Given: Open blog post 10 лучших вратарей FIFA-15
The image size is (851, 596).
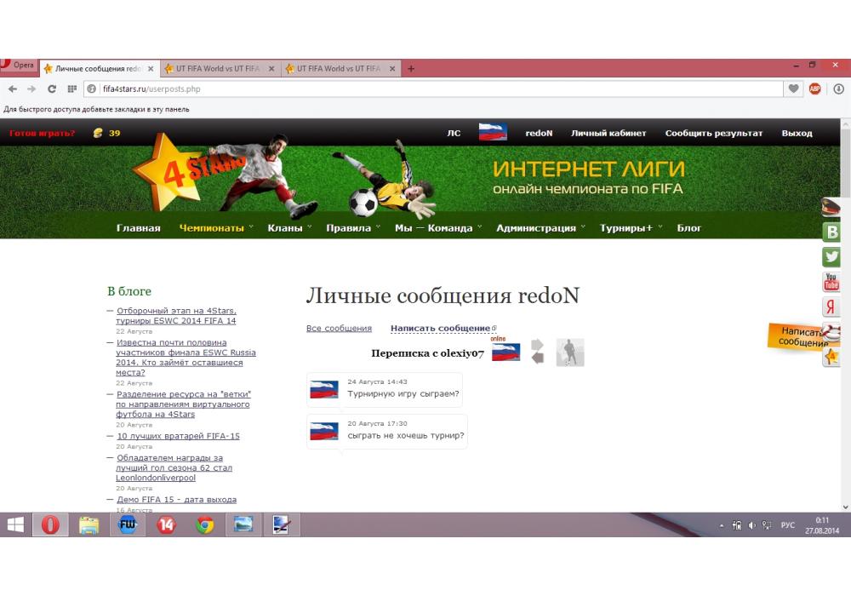Looking at the screenshot, I should 178,436.
